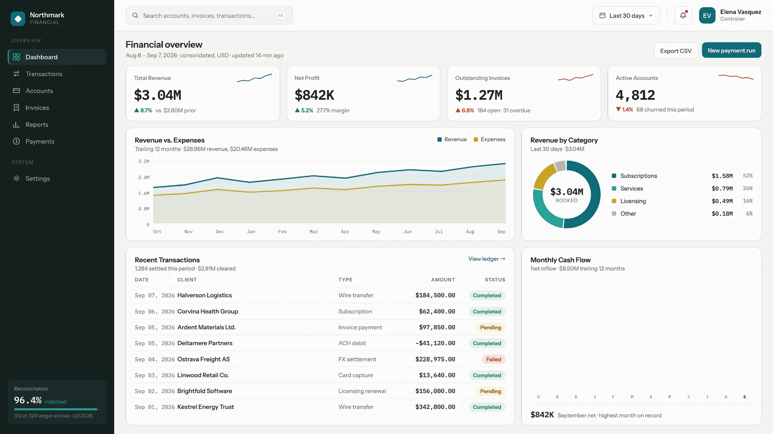Image resolution: width=774 pixels, height=434 pixels.
Task: Open Accounts in the sidebar
Action: pyautogui.click(x=57, y=91)
